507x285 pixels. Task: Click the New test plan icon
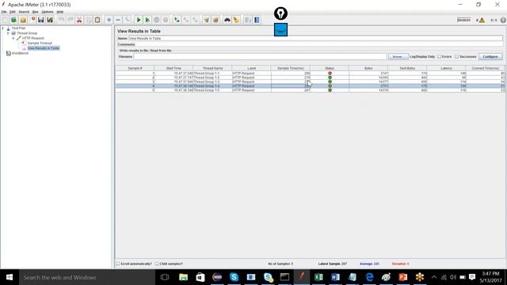pos(5,20)
